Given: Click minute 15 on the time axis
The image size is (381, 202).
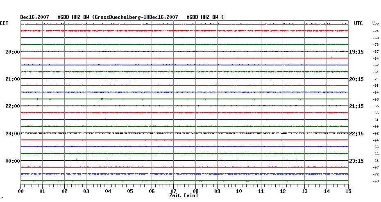Looking at the screenshot, I should 349,191.
